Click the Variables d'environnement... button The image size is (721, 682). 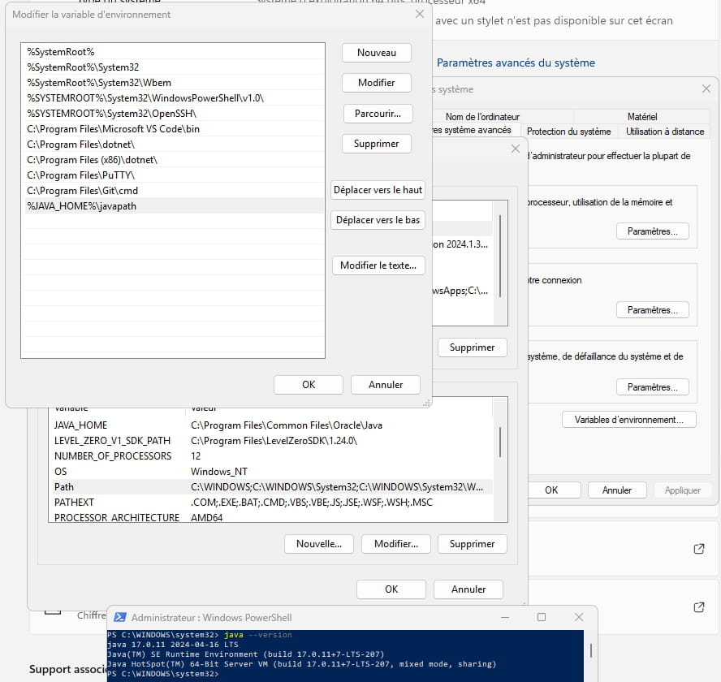pyautogui.click(x=629, y=420)
